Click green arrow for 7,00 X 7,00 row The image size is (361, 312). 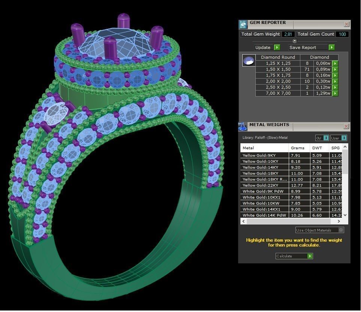tap(335, 94)
